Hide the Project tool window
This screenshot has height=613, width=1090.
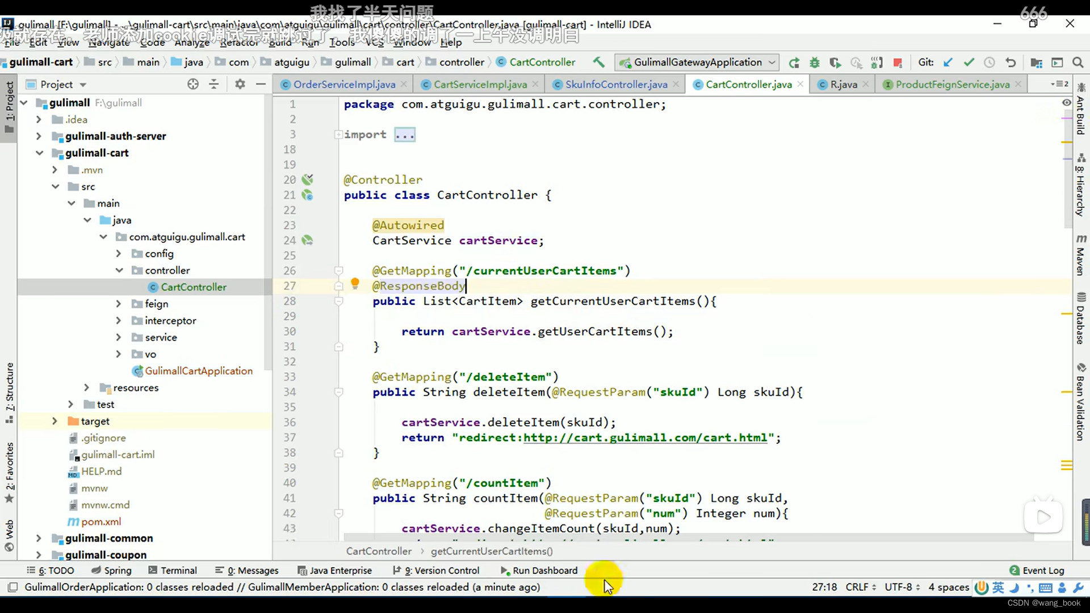click(x=261, y=84)
